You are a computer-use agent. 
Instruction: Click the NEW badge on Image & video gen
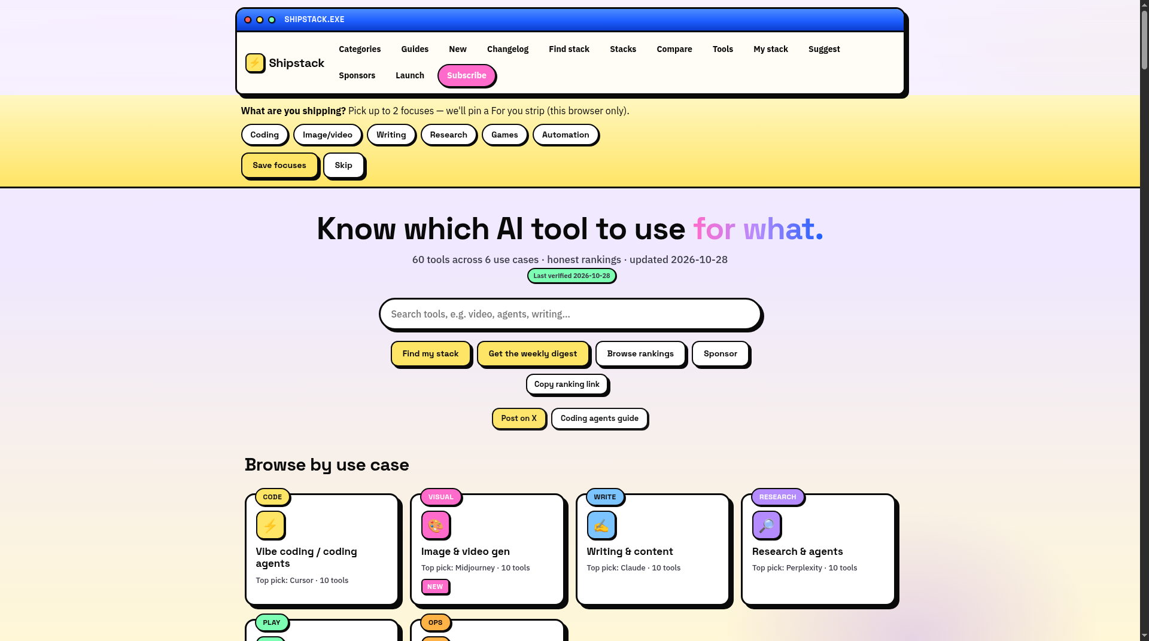coord(435,587)
